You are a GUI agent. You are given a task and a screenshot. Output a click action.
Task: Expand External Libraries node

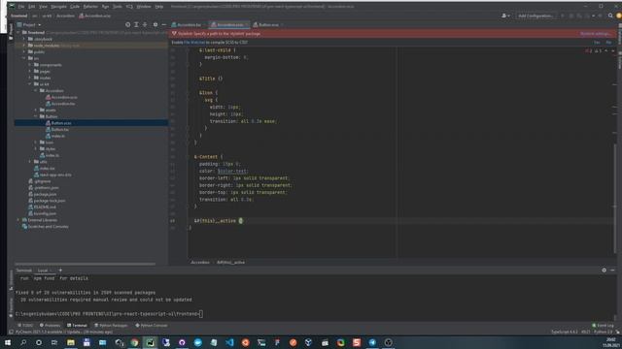click(x=18, y=220)
